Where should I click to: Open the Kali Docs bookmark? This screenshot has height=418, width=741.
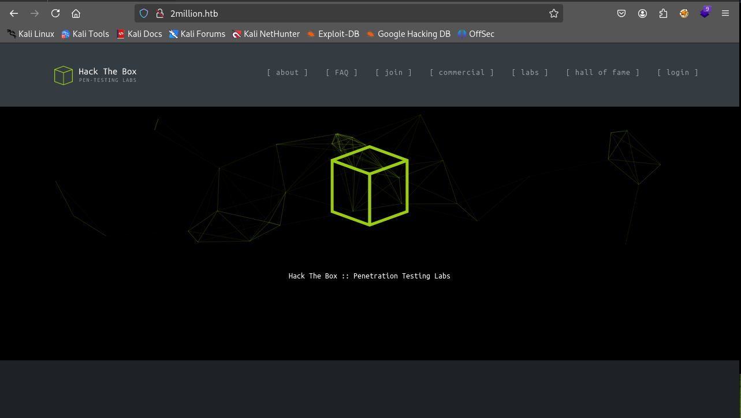139,34
